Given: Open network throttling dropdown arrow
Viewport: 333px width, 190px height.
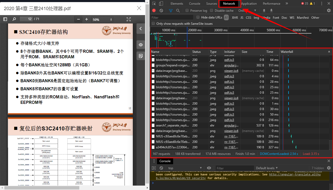Looking at the screenshot, I should [255, 10].
